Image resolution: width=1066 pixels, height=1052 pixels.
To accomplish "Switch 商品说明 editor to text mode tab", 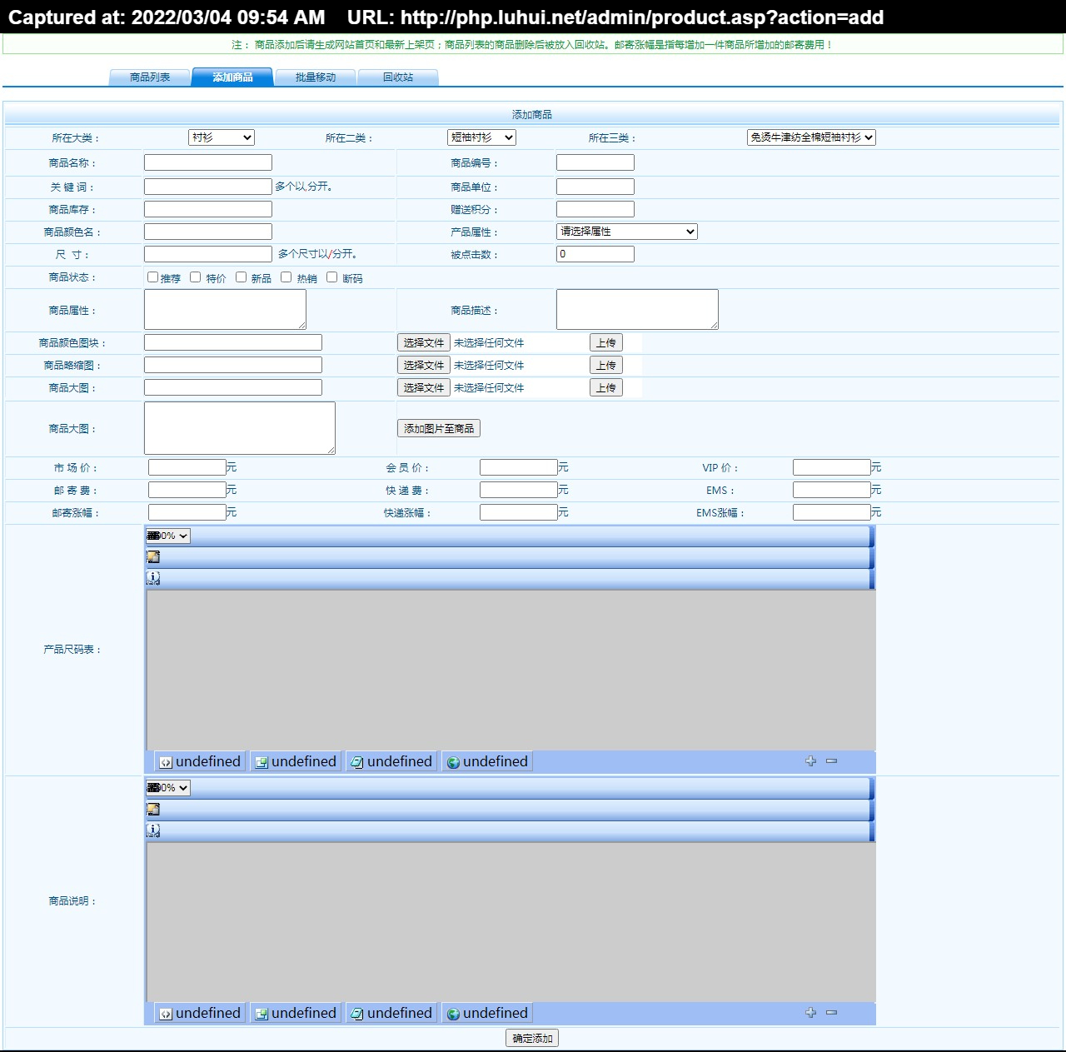I will [x=391, y=1013].
